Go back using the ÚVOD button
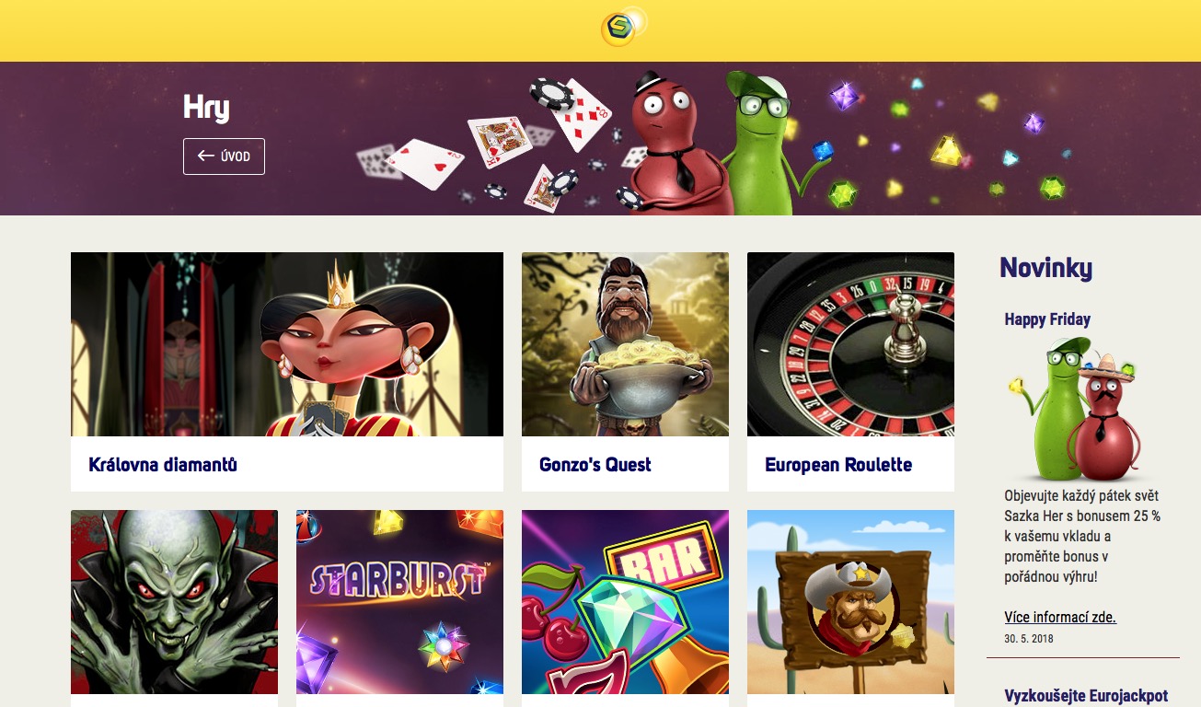Screen dimensions: 1201x707 point(224,156)
